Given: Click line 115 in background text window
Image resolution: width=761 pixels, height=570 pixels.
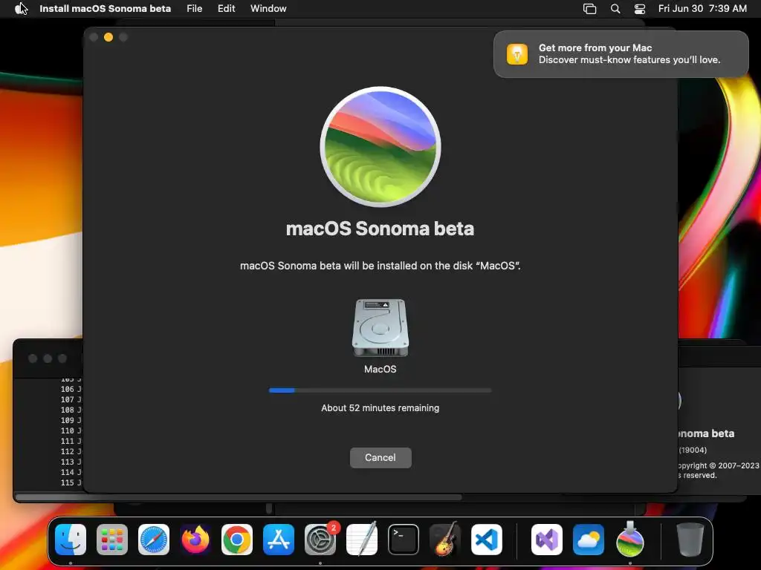Looking at the screenshot, I should coord(71,482).
